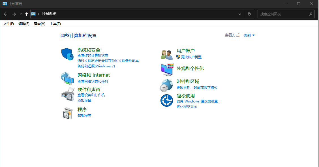
Task: Click the control panel icon in address bar
Action: coord(33,14)
